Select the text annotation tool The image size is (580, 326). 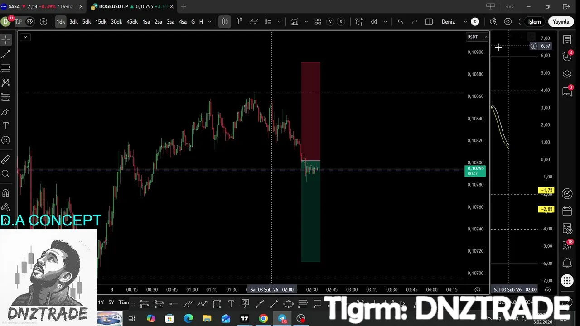point(6,126)
